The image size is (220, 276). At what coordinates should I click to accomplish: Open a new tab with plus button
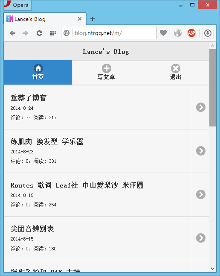tap(93, 19)
